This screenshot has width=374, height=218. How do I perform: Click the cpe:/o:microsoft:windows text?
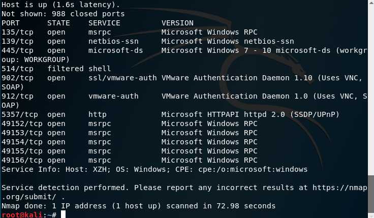tap(253, 170)
